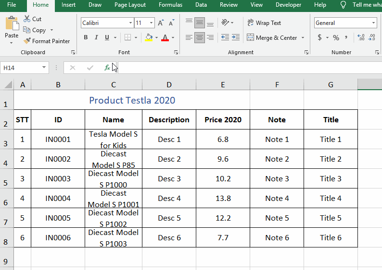
Task: Increase decimal places
Action: coord(361,37)
